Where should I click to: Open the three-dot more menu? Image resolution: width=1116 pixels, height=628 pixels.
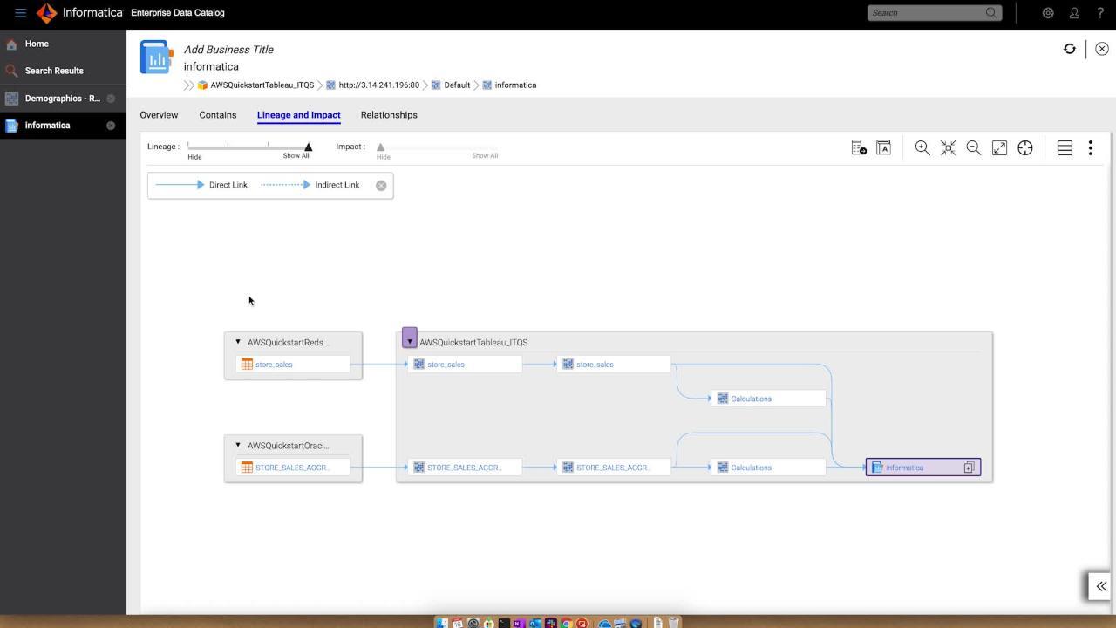point(1091,148)
